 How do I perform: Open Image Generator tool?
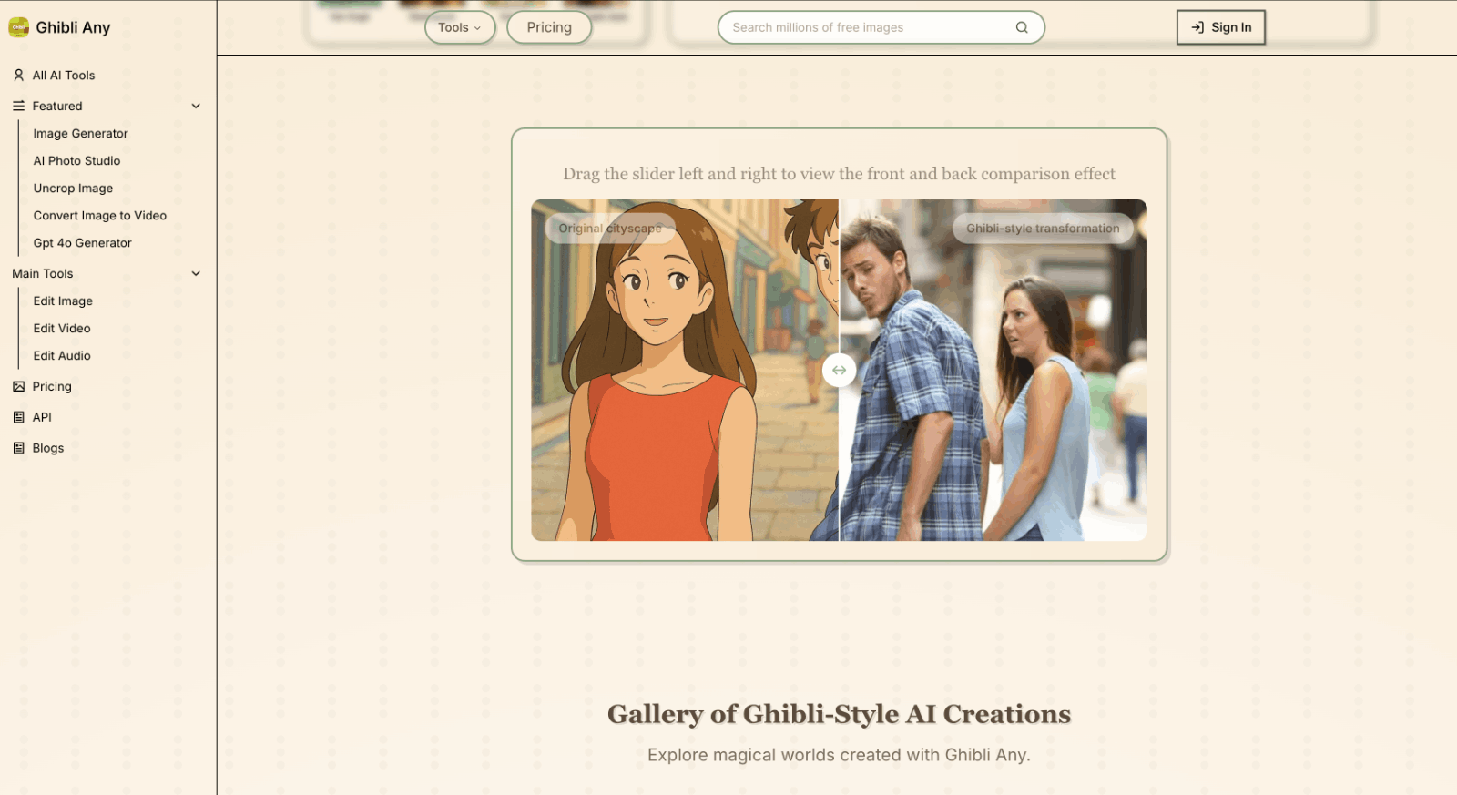81,134
